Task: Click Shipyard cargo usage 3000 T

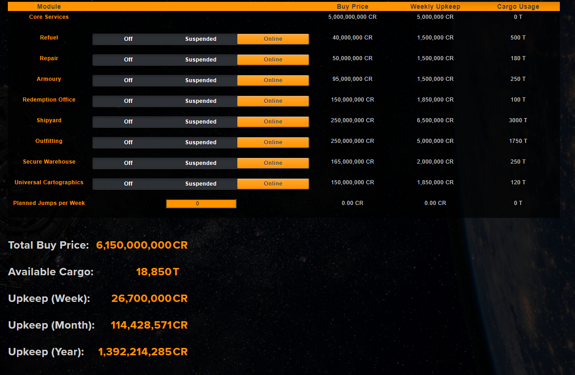Action: pos(518,120)
